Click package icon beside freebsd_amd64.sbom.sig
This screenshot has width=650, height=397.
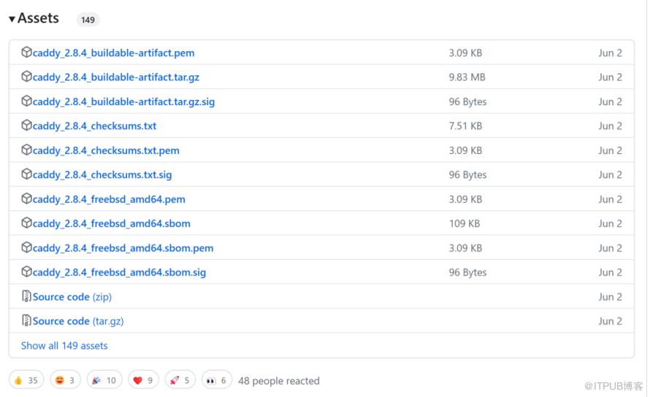(26, 272)
